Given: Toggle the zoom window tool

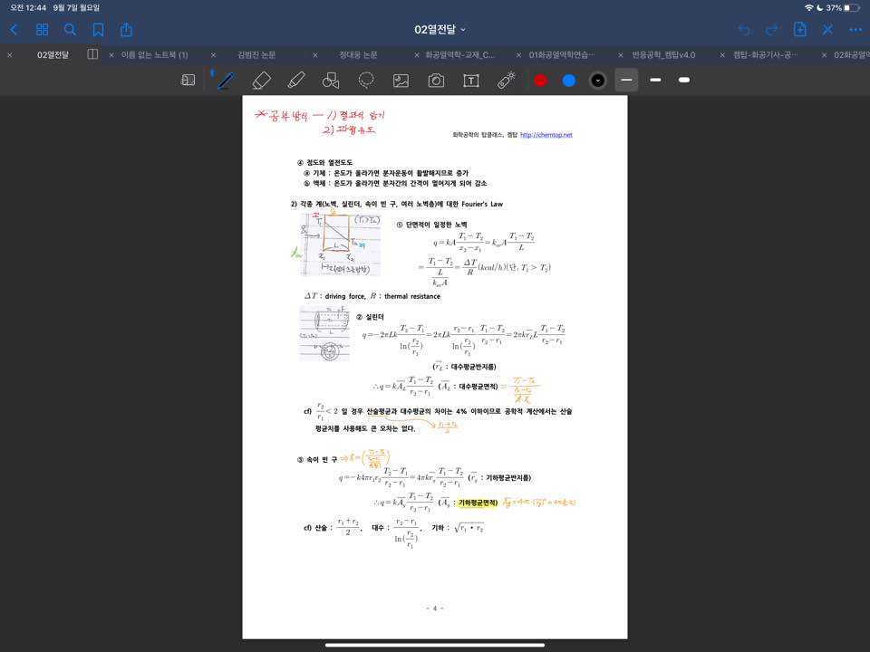Looking at the screenshot, I should (188, 81).
